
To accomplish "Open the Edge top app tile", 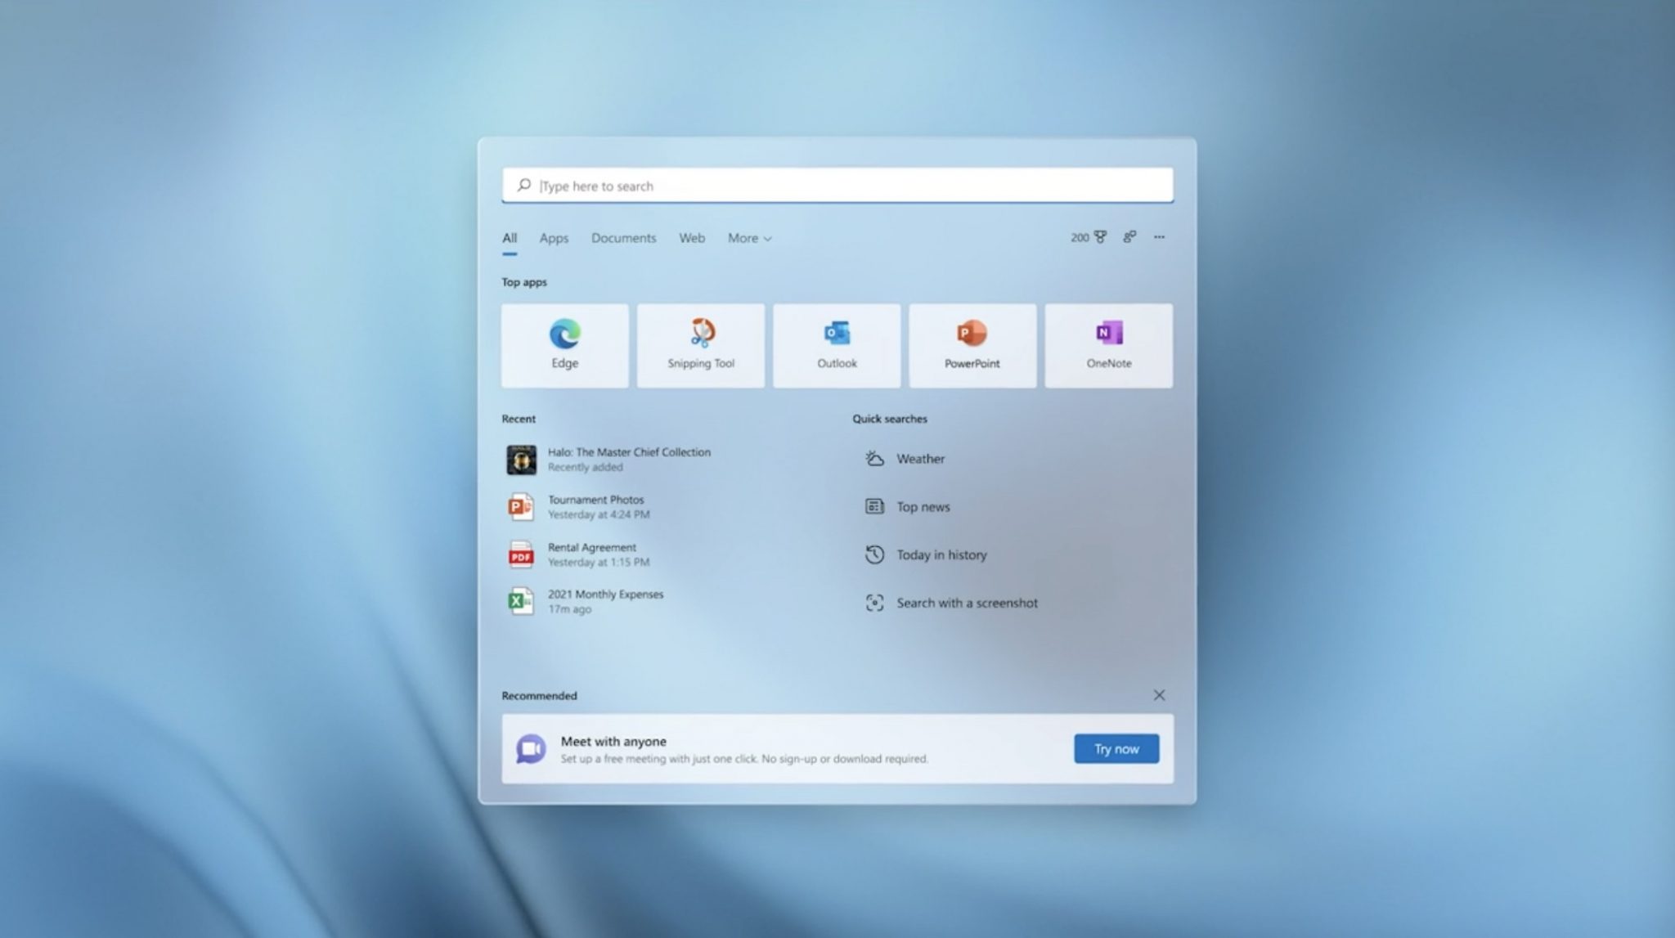I will coord(564,345).
